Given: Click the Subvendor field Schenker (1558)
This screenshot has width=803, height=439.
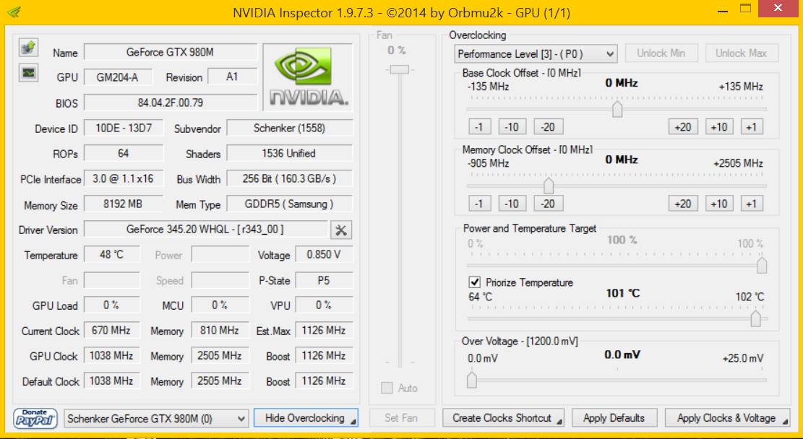Looking at the screenshot, I should [x=289, y=128].
